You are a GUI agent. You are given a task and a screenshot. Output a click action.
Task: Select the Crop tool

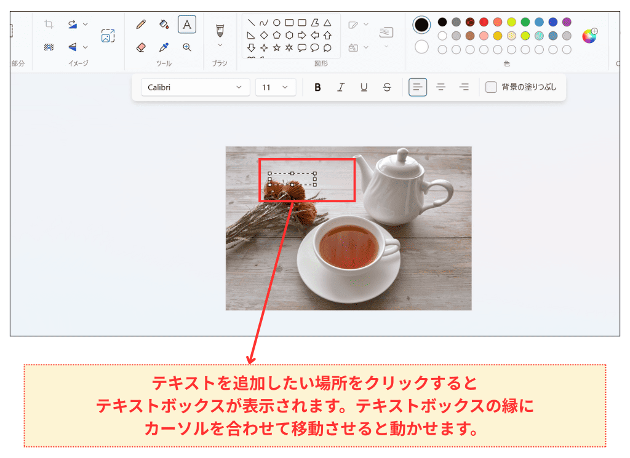49,23
